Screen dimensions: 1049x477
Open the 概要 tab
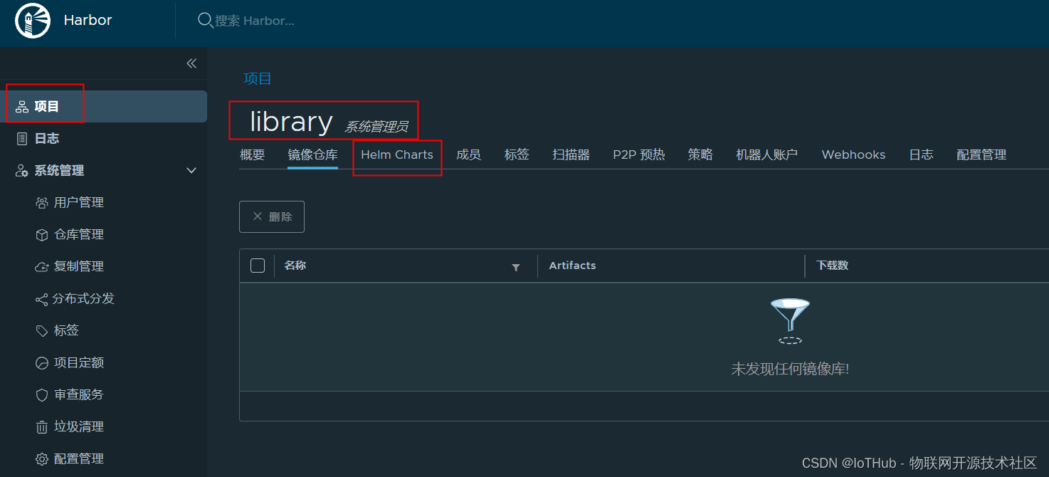coord(253,154)
